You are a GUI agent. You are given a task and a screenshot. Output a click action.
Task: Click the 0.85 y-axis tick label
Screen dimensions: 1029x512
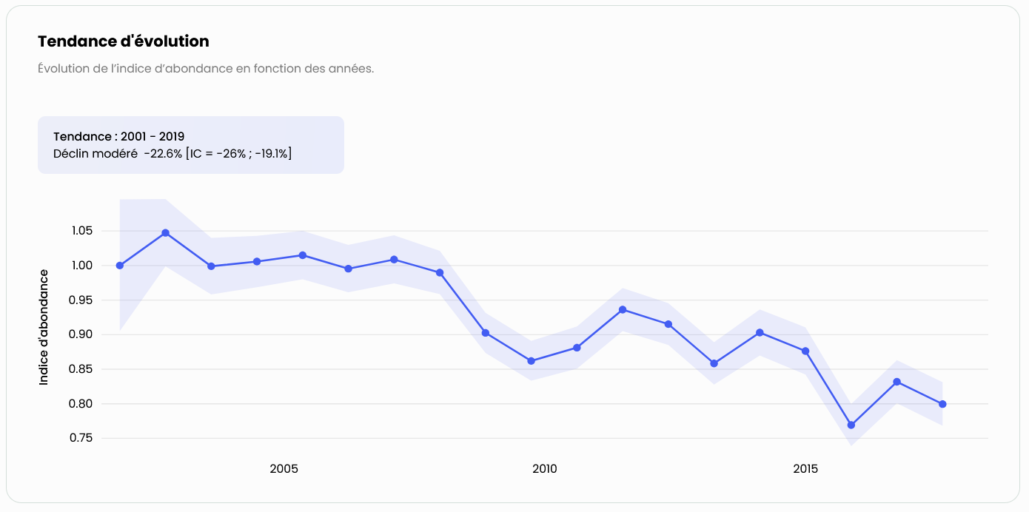(82, 369)
